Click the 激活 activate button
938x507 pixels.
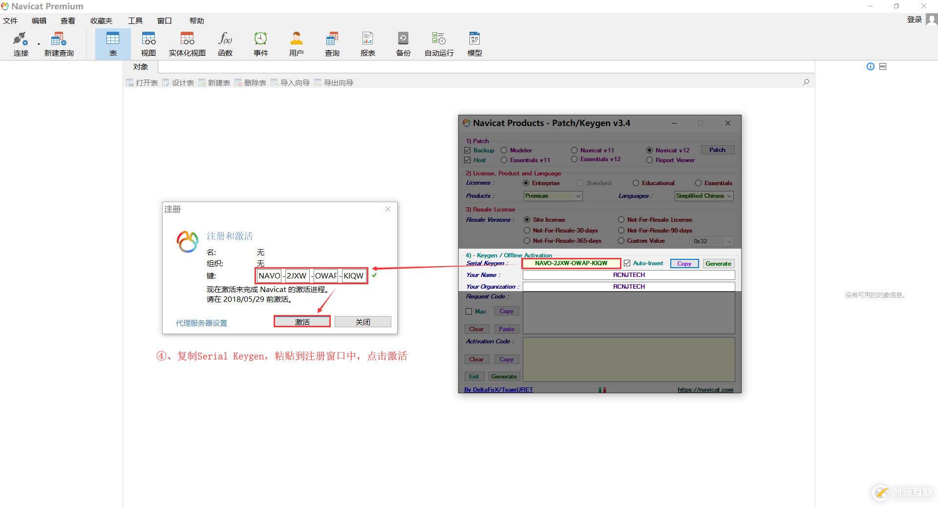[302, 322]
